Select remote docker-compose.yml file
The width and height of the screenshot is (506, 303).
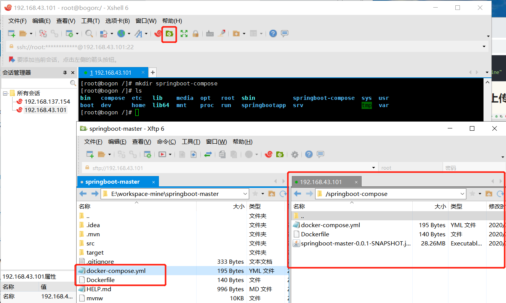pos(330,225)
